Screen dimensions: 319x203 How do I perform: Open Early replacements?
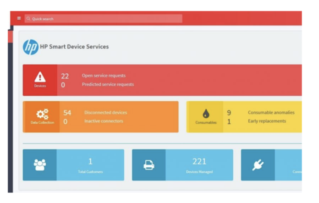267,121
